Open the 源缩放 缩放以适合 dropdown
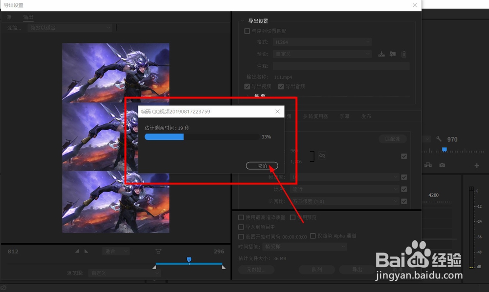Viewport: 489px width, 292px height. [x=70, y=28]
